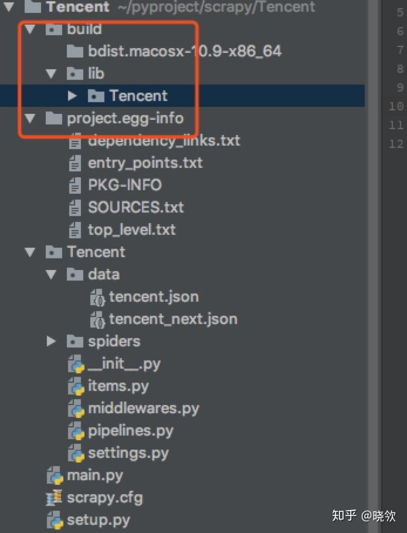Select pipelines.py file

pyautogui.click(x=130, y=431)
